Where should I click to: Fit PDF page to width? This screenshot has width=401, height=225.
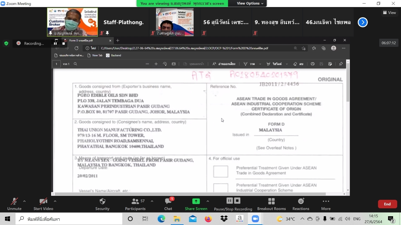(174, 64)
